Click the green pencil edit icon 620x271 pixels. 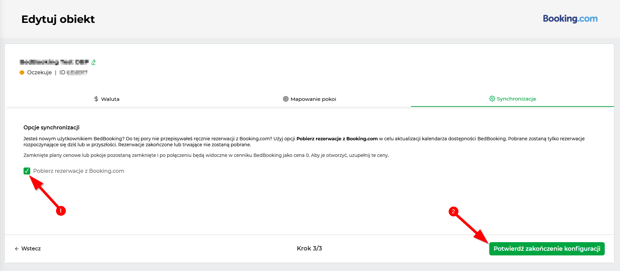click(x=94, y=62)
